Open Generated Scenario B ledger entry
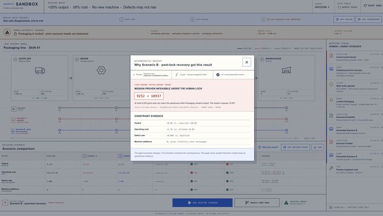This screenshot has height=216, width=383. pos(354,131)
